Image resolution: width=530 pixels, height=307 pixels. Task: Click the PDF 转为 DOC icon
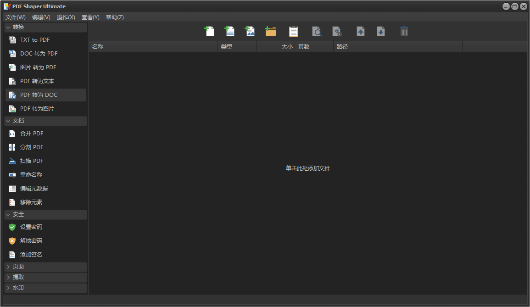[x=12, y=95]
